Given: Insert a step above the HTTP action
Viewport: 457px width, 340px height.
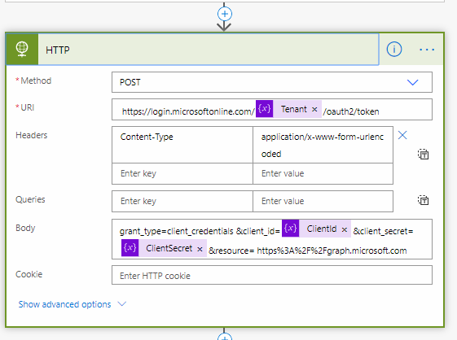Looking at the screenshot, I should point(224,14).
